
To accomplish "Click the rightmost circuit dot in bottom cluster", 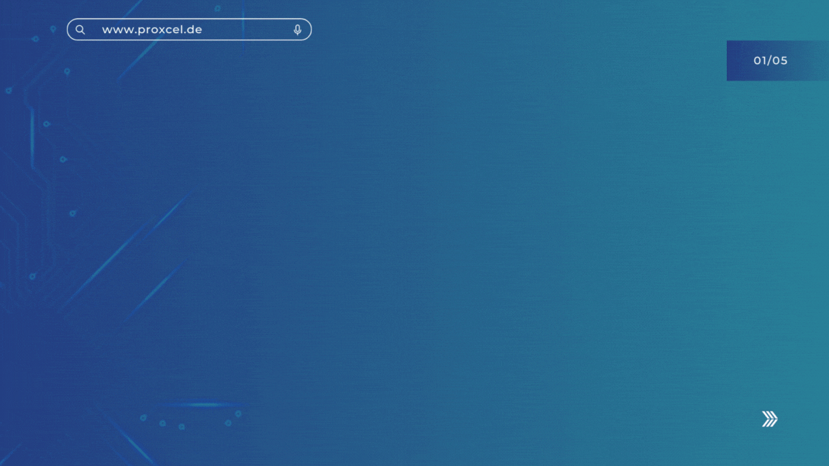I will [238, 414].
